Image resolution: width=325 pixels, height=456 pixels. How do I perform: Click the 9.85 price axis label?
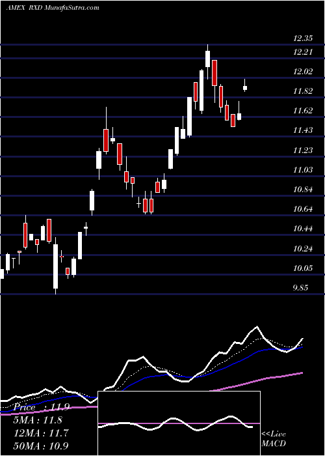coord(300,288)
